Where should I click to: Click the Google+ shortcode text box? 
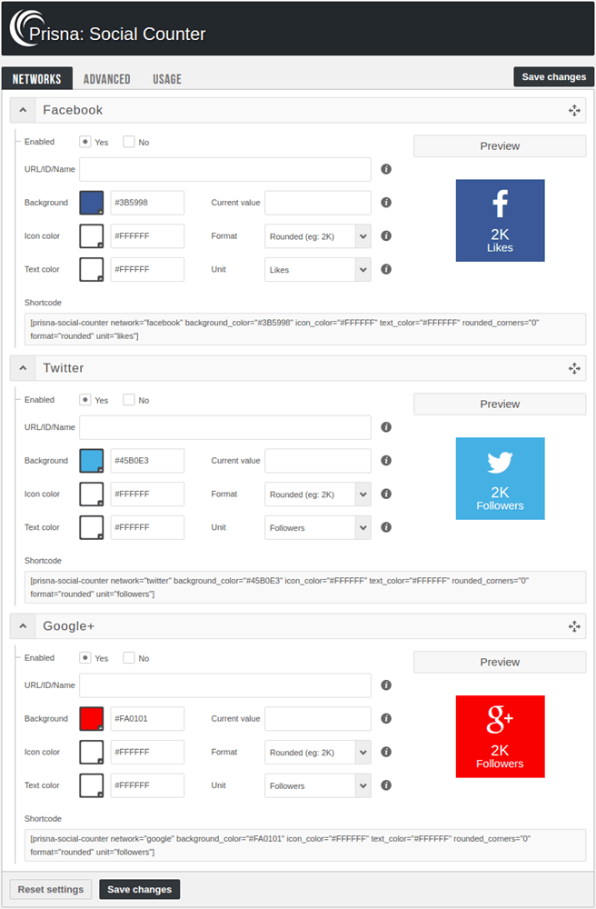point(305,845)
